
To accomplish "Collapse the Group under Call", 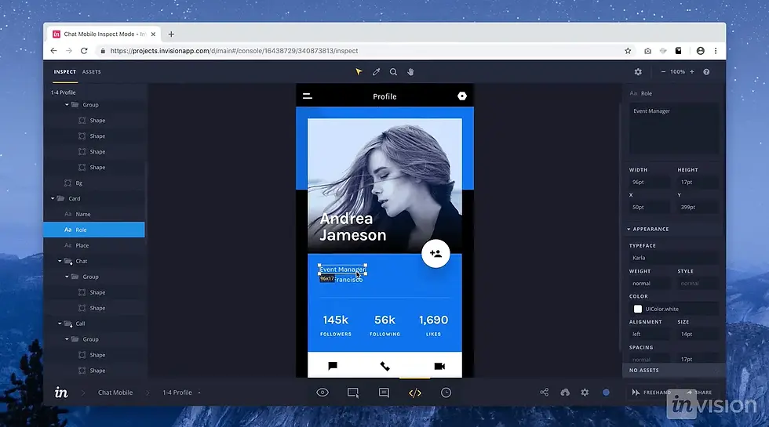I will pyautogui.click(x=67, y=339).
